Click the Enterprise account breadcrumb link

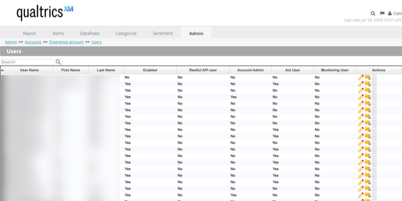coord(66,42)
